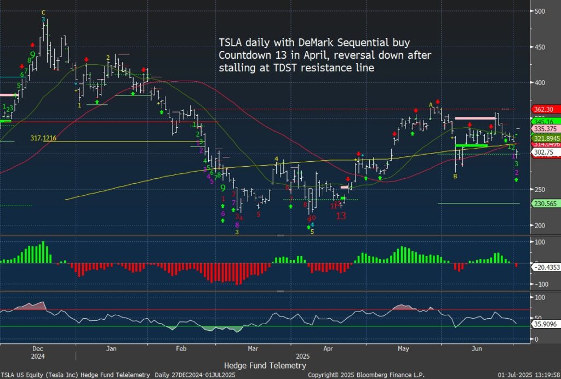This screenshot has width=561, height=379.
Task: Select the Jan month label on time axis
Action: (x=111, y=348)
